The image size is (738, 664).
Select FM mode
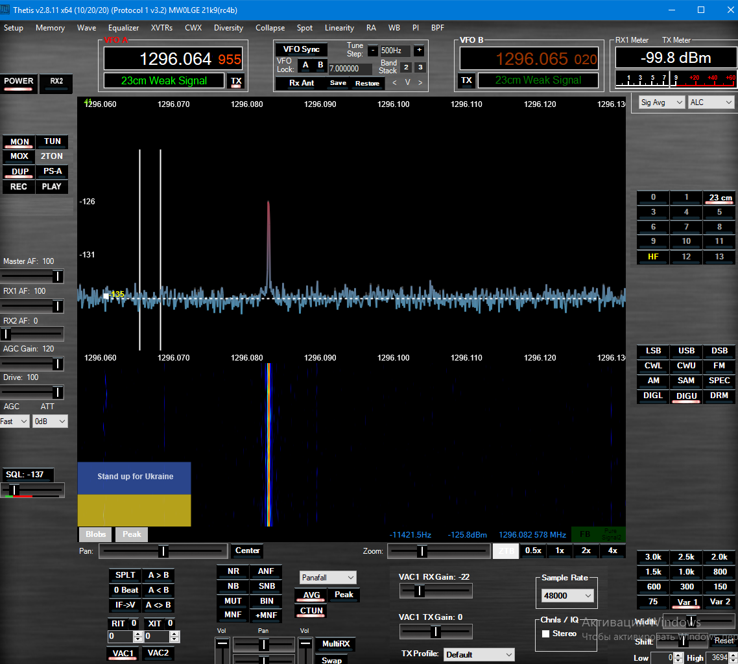[719, 366]
